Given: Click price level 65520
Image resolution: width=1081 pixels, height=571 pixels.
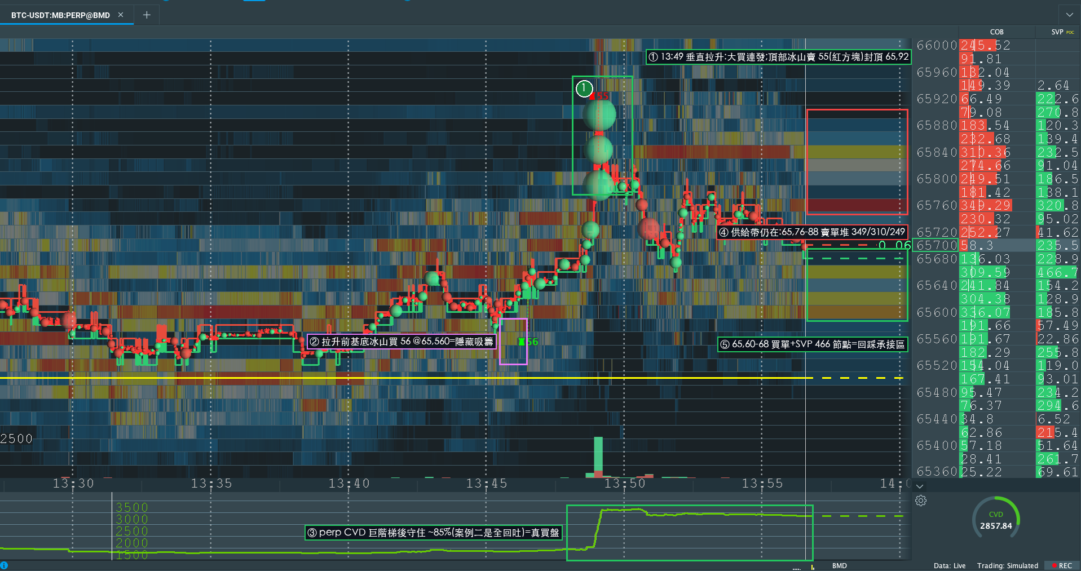Looking at the screenshot, I should [x=937, y=365].
